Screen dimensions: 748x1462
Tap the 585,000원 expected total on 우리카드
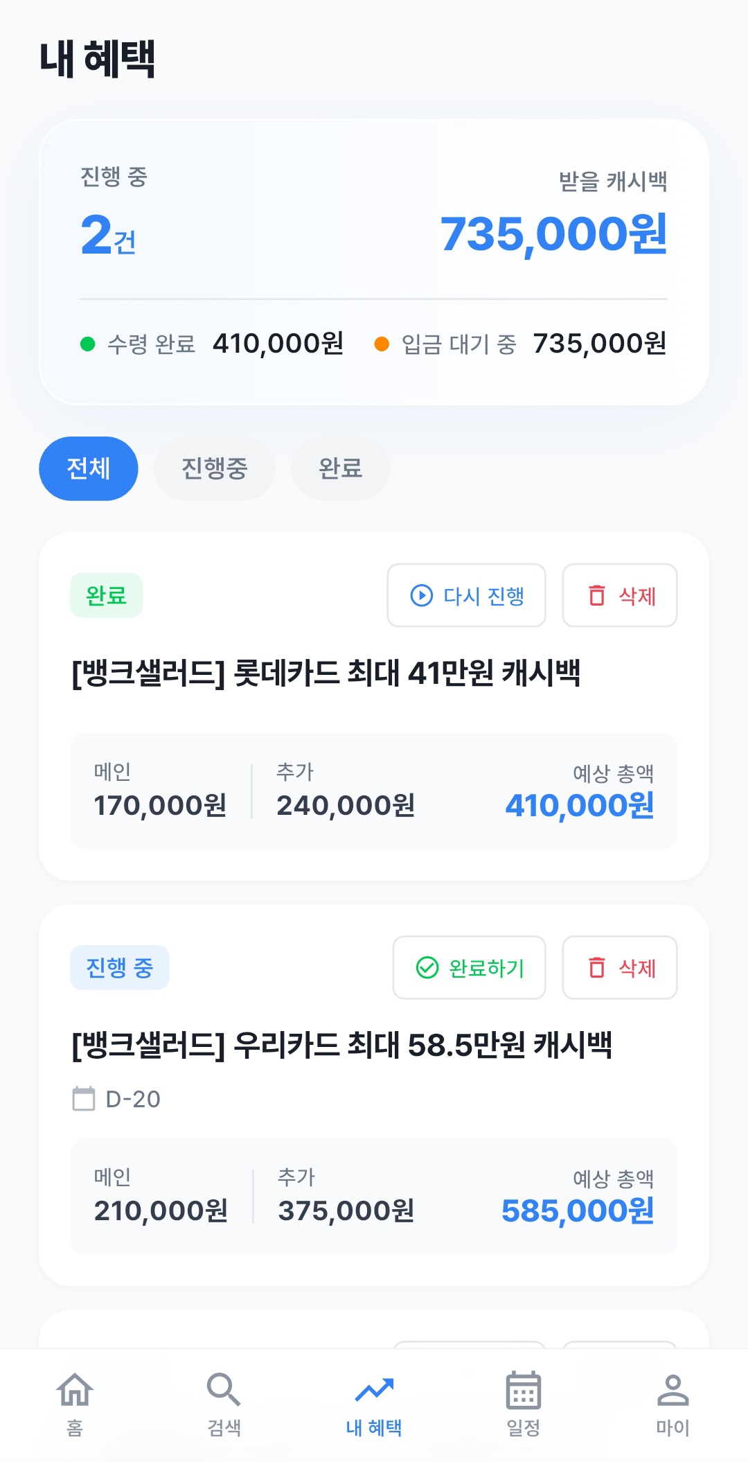point(578,1211)
